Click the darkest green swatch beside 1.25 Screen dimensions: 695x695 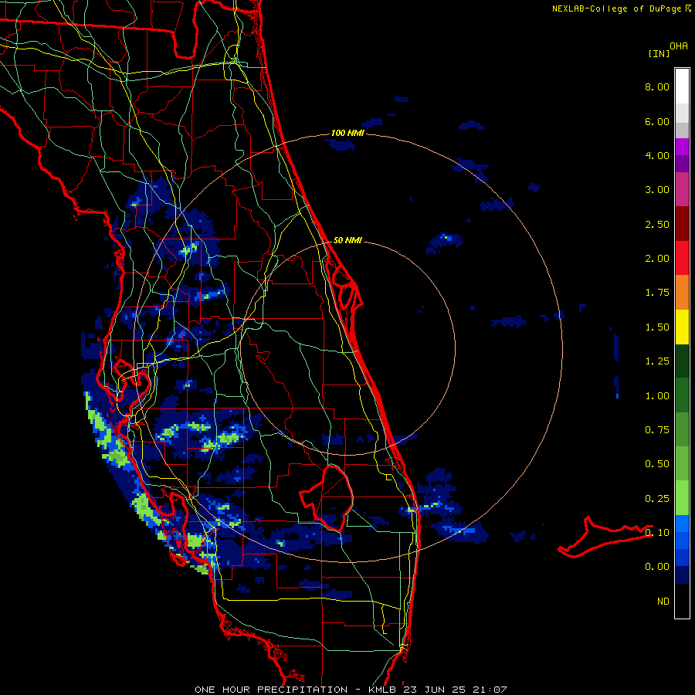click(682, 361)
